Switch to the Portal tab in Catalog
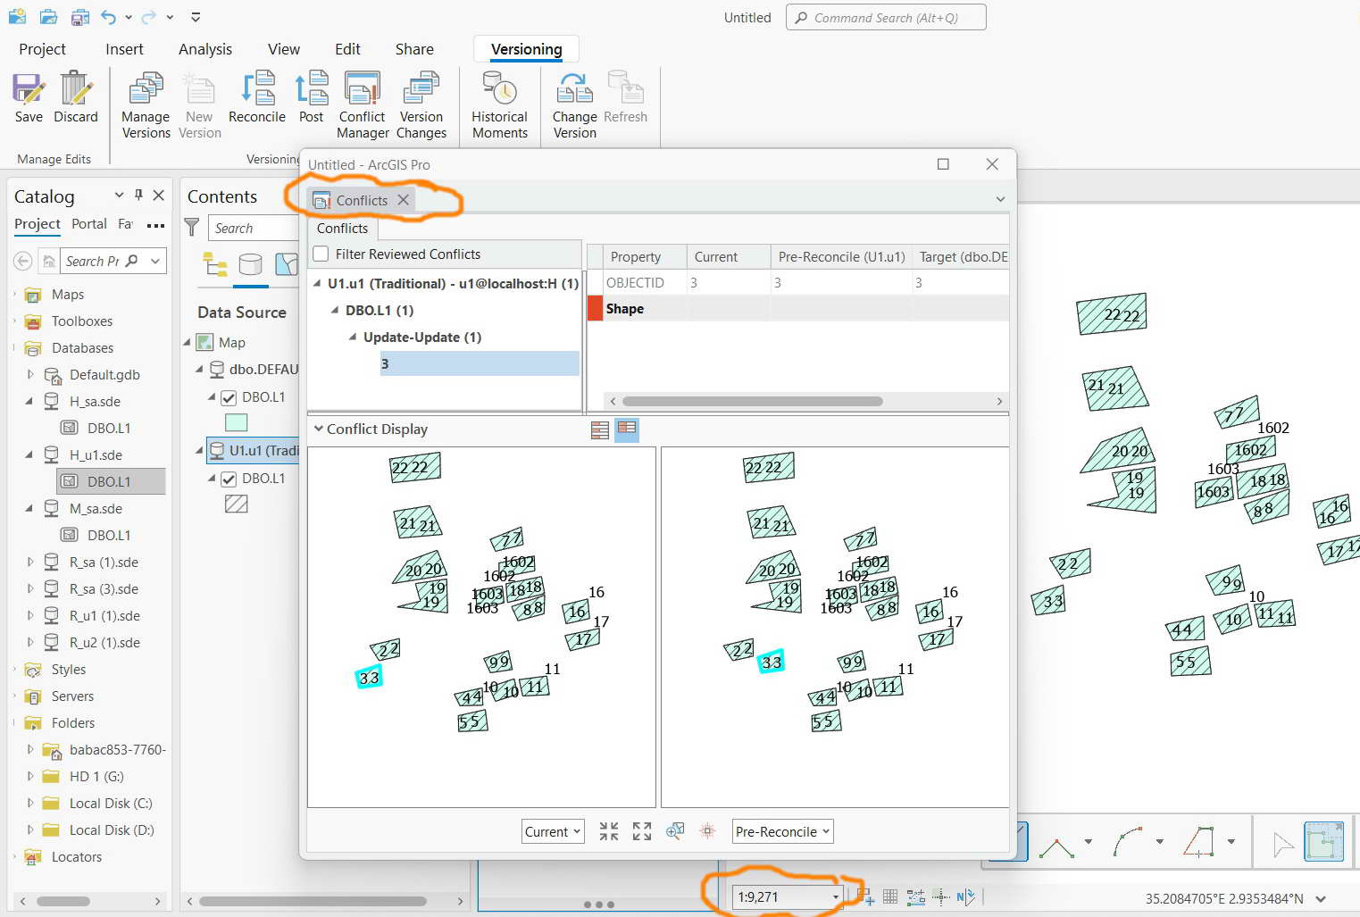The height and width of the screenshot is (917, 1360). point(89,223)
